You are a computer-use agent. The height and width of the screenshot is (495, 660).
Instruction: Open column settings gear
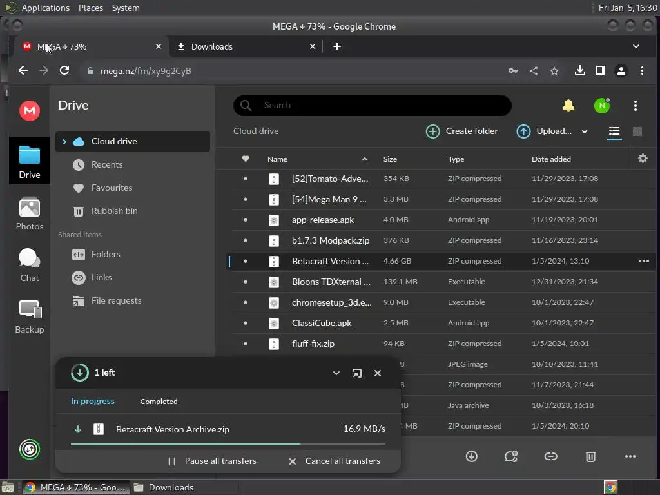pos(643,159)
